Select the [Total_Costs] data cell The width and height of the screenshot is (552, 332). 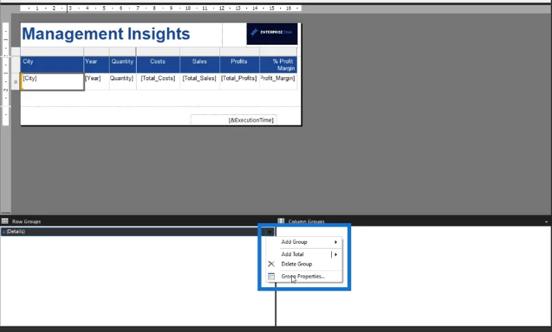pyautogui.click(x=158, y=81)
